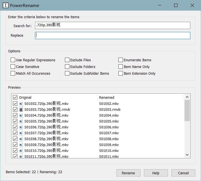The image size is (201, 181).
Task: Uncheck the S01E09.720p.390影视.mkv row checkbox
Action: click(x=15, y=145)
